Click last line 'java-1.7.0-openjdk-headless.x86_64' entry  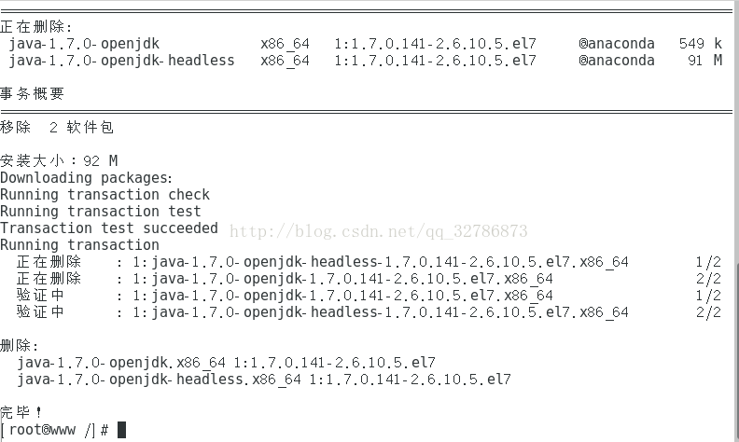[x=264, y=380]
